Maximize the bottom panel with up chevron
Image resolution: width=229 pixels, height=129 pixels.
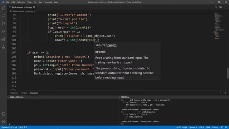(x=220, y=93)
